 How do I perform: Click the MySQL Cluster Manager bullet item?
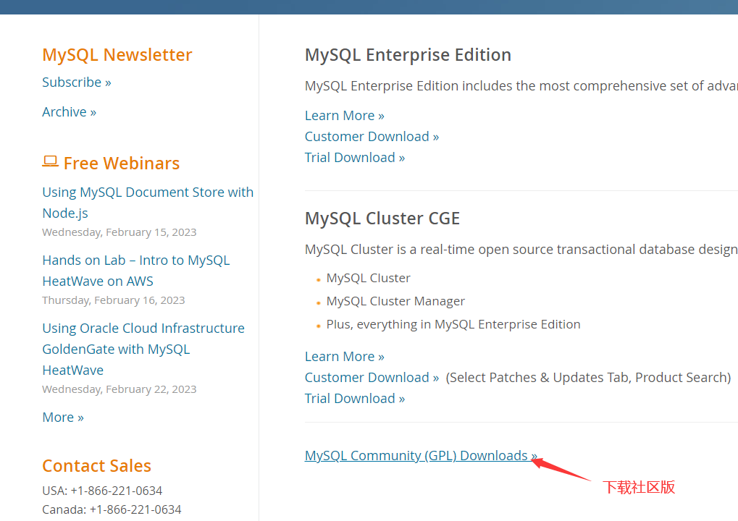click(396, 302)
